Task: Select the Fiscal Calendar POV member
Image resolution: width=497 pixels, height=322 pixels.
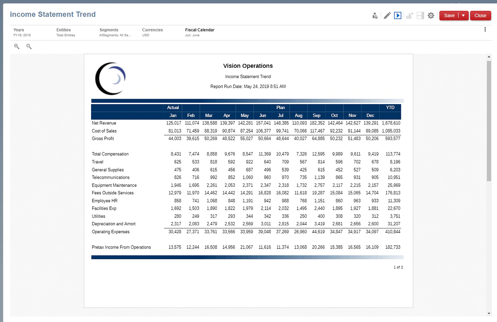Action: (200, 32)
